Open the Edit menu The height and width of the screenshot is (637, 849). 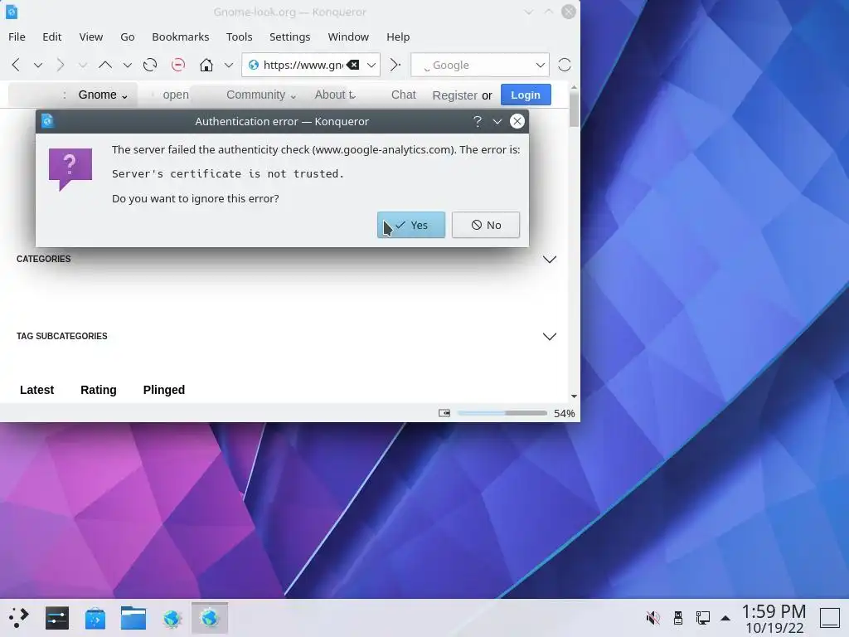click(52, 36)
